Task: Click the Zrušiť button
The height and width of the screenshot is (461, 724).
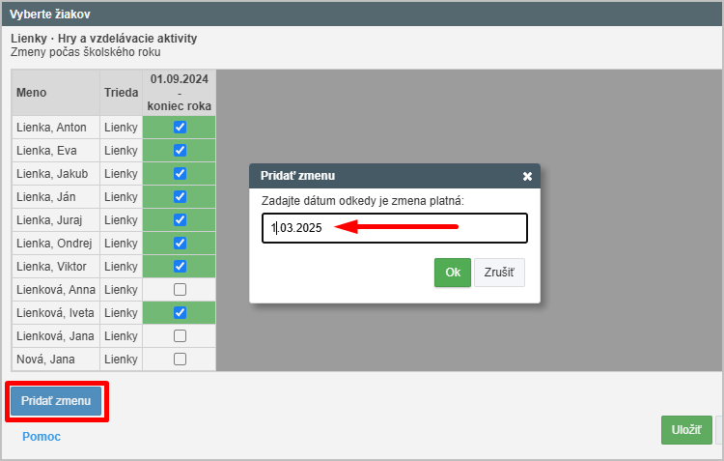Action: click(x=499, y=273)
